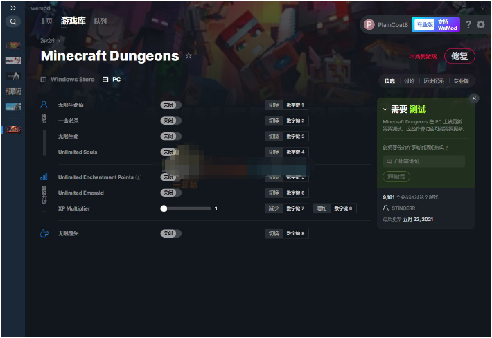
Task: Favorite Minecraft Dungeons with star icon
Action: pyautogui.click(x=188, y=55)
